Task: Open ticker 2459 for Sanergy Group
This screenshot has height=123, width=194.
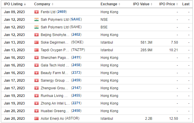Action: pyautogui.click(x=76, y=81)
